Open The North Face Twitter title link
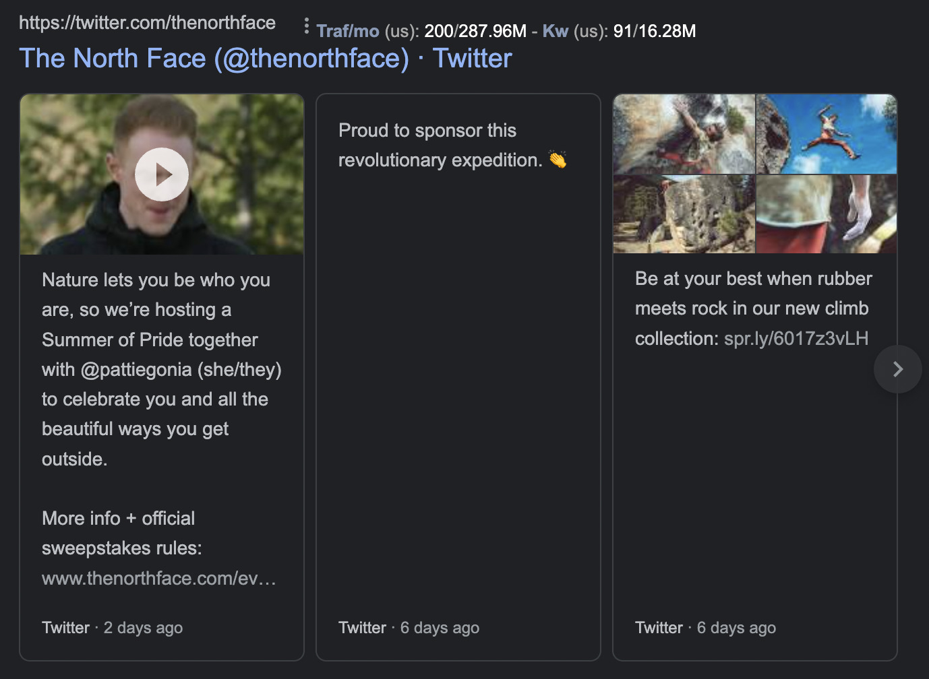Viewport: 929px width, 679px height. pos(265,59)
